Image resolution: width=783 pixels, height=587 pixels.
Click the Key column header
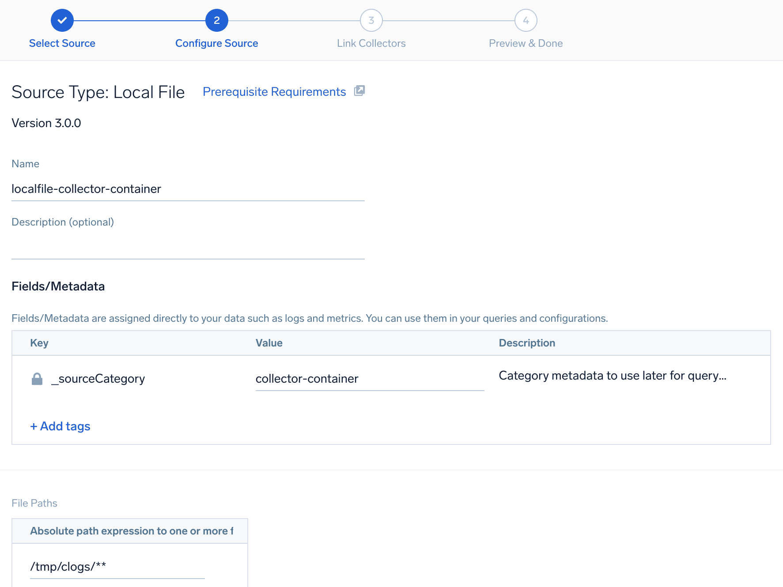[39, 343]
